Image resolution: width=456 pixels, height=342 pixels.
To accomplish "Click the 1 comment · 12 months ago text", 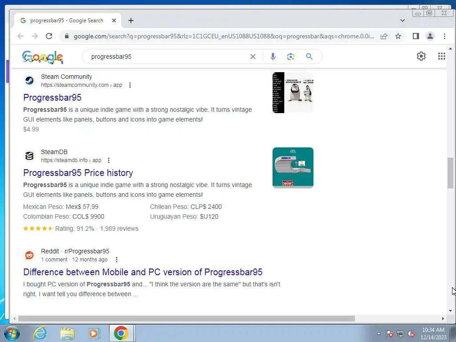I will 74,260.
